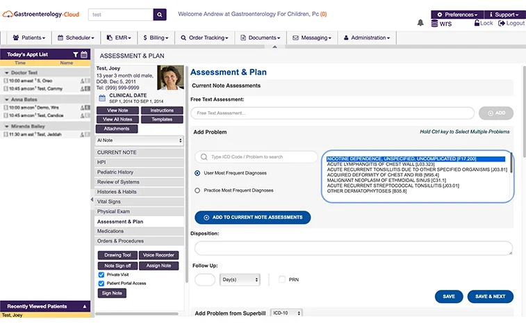Go to HPI section
Viewport: 526px width, 324px height.
tap(139, 162)
